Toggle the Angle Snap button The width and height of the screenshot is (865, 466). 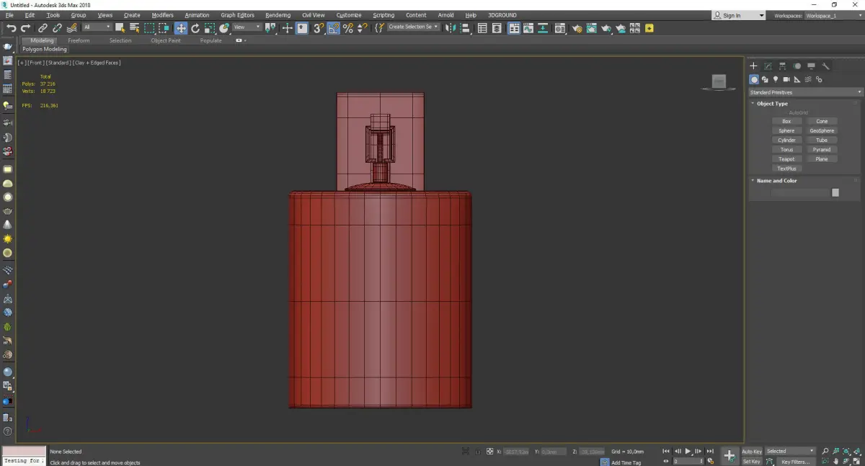point(334,28)
